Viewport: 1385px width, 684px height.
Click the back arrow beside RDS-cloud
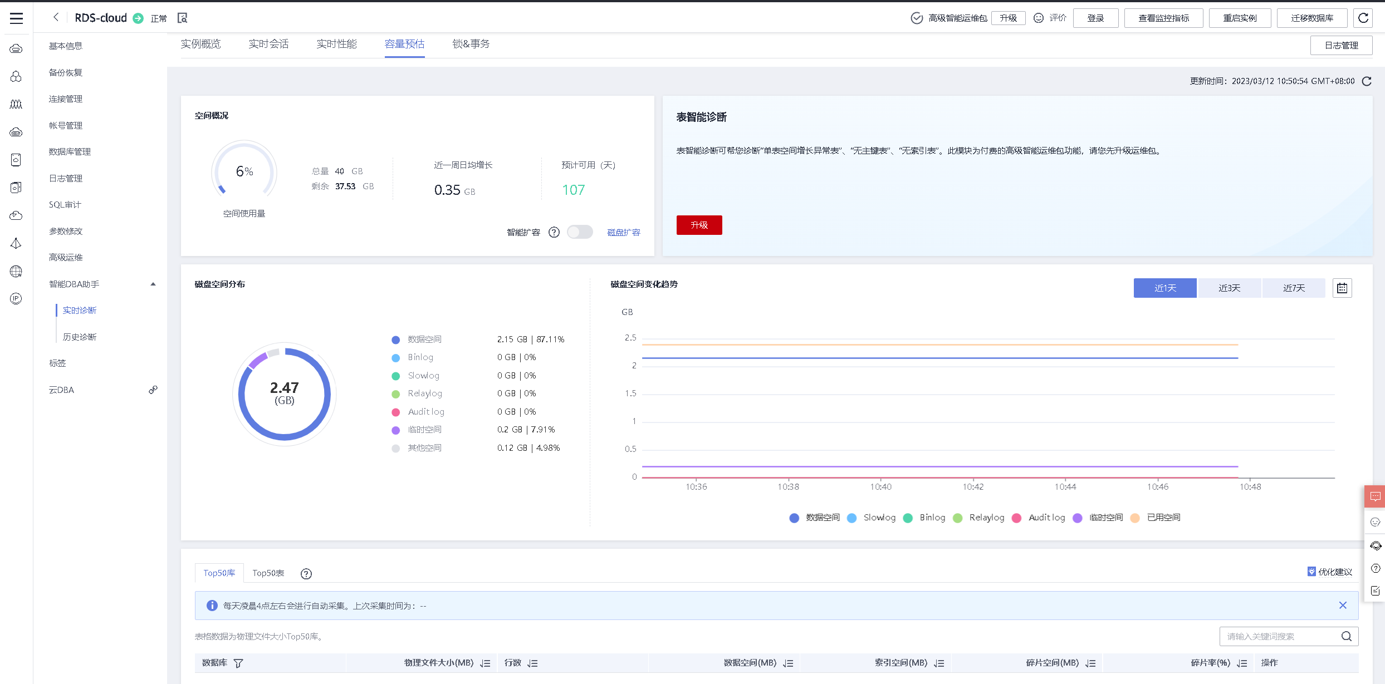tap(56, 18)
